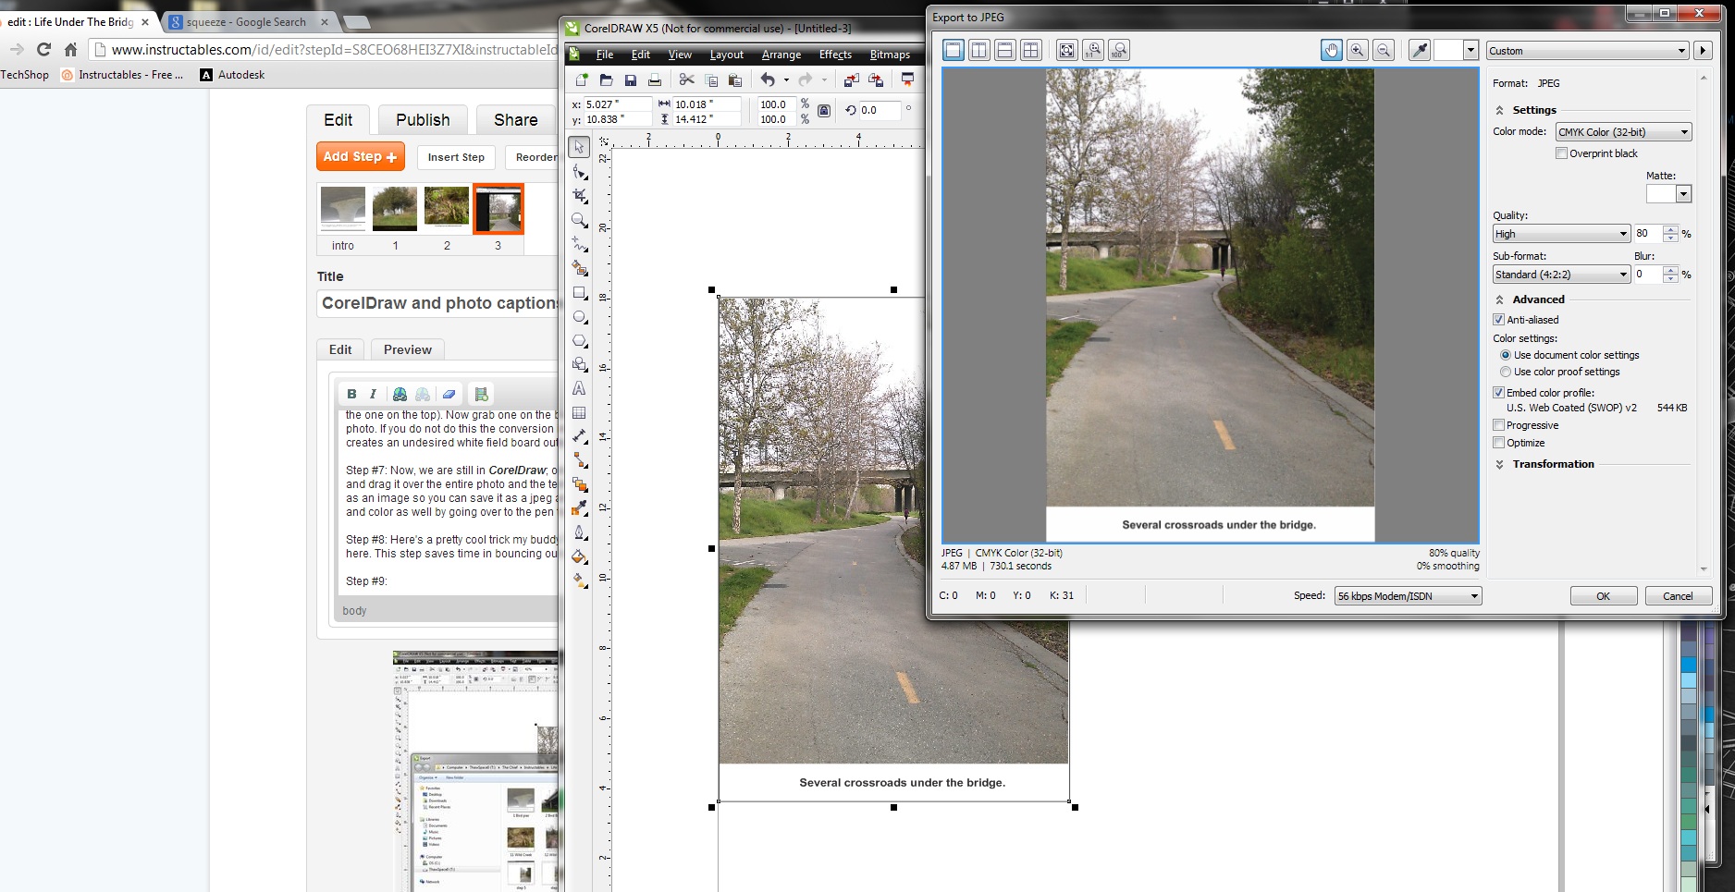
Task: Switch to side-by-side vertical preview layout
Action: [979, 50]
